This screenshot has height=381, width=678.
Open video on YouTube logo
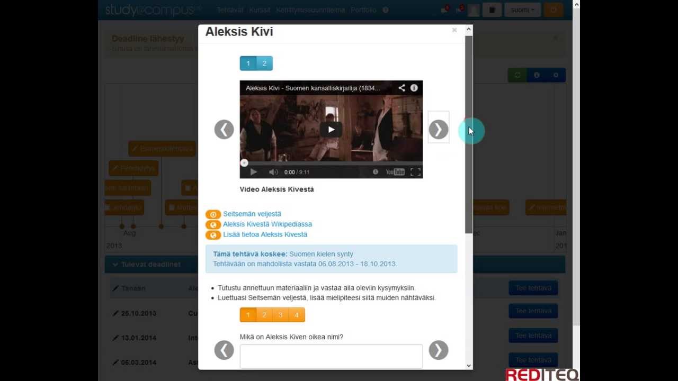click(x=395, y=172)
